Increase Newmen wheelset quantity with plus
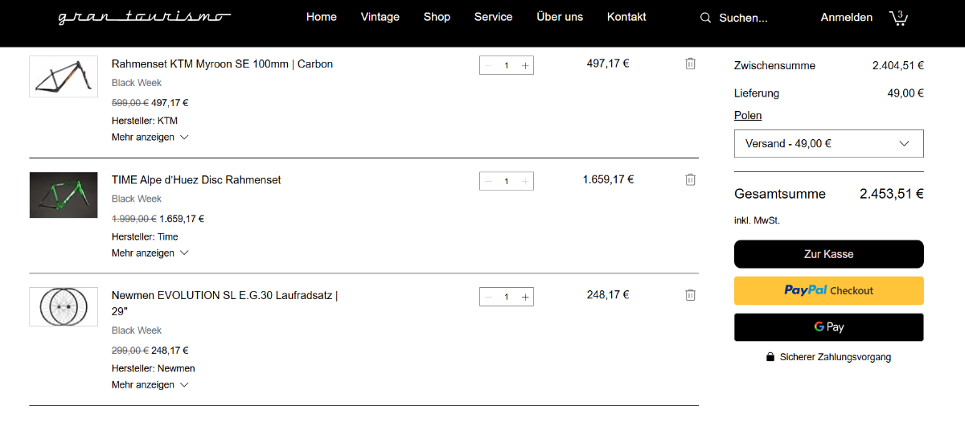 click(525, 298)
